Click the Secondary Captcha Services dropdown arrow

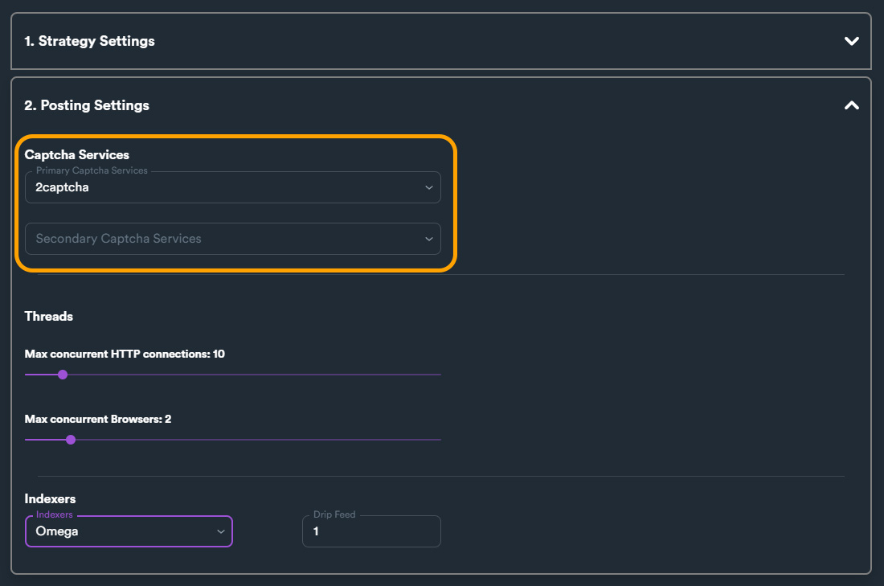[429, 239]
